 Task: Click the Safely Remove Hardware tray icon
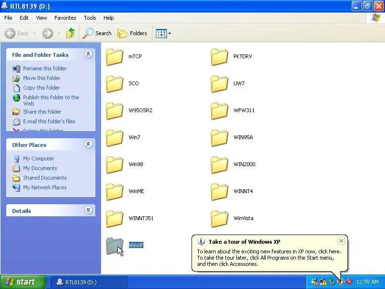click(332, 282)
